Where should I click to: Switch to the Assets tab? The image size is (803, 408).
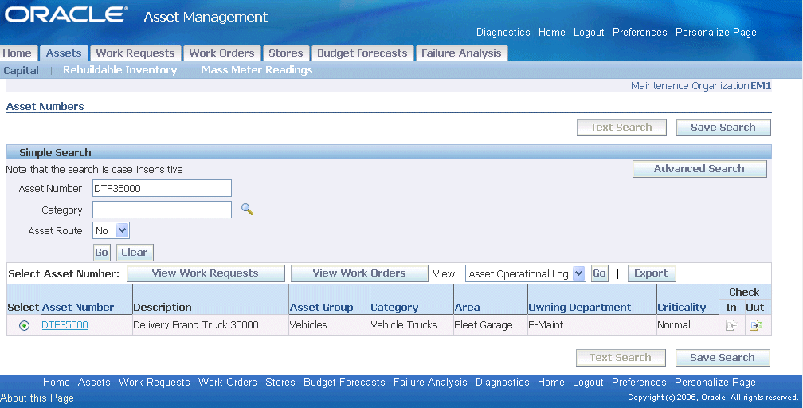point(64,53)
